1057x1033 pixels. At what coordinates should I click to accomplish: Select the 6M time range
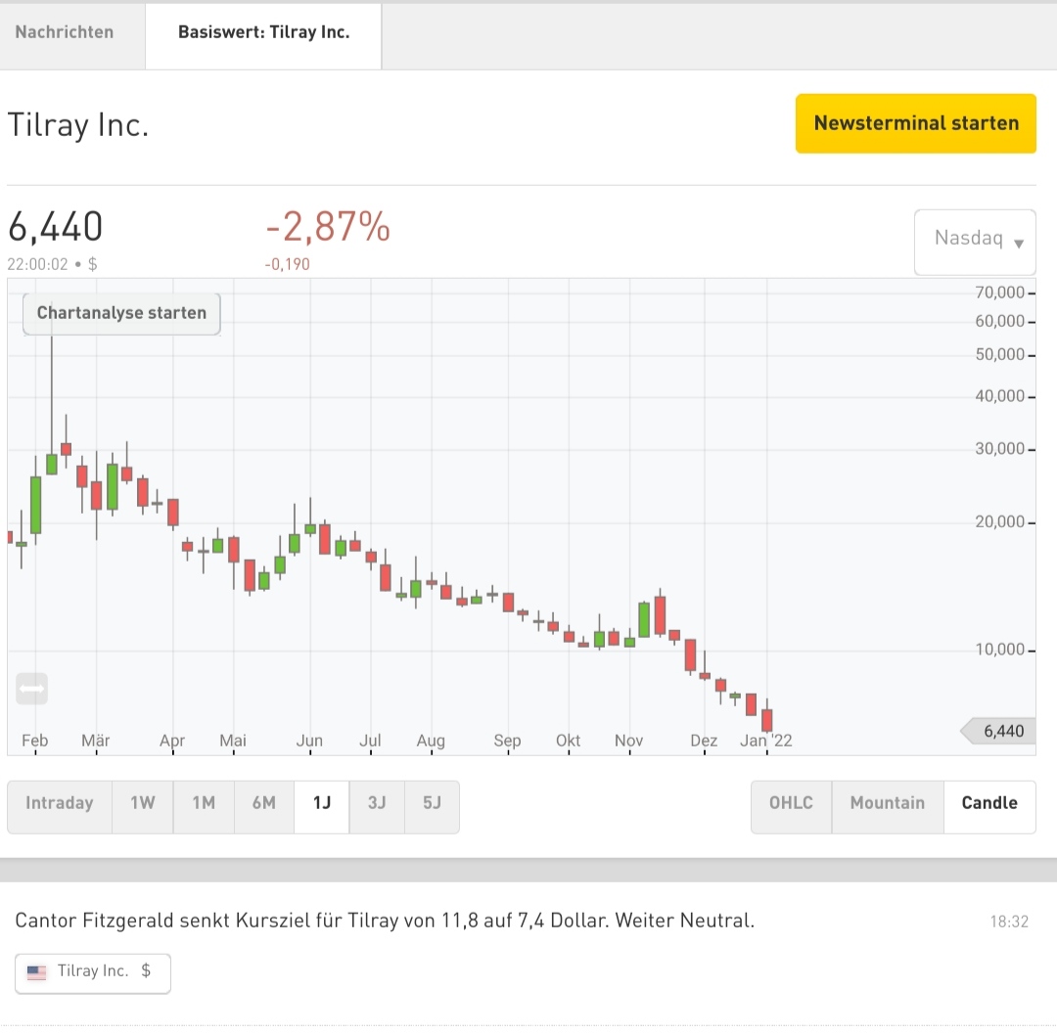[264, 803]
